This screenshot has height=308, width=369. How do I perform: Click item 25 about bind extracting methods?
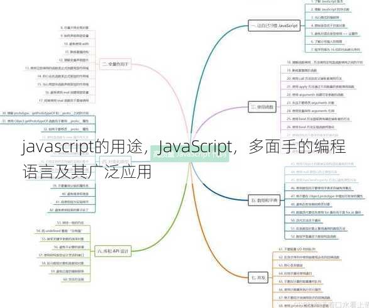[318, 119]
